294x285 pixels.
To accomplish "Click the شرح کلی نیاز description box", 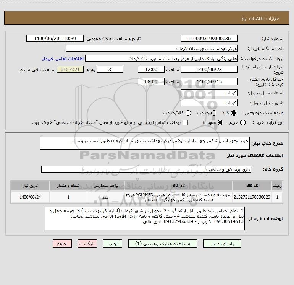I will [x=145, y=143].
